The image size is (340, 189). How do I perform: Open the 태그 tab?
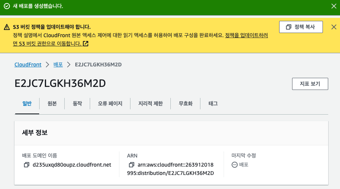[213, 104]
